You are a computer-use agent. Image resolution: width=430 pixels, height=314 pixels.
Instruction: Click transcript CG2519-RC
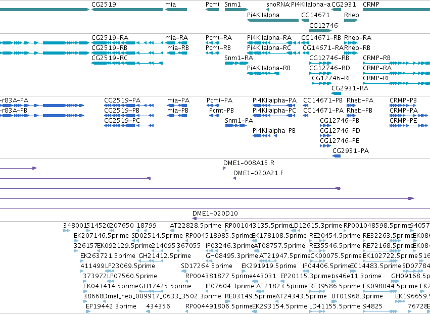tap(127, 63)
